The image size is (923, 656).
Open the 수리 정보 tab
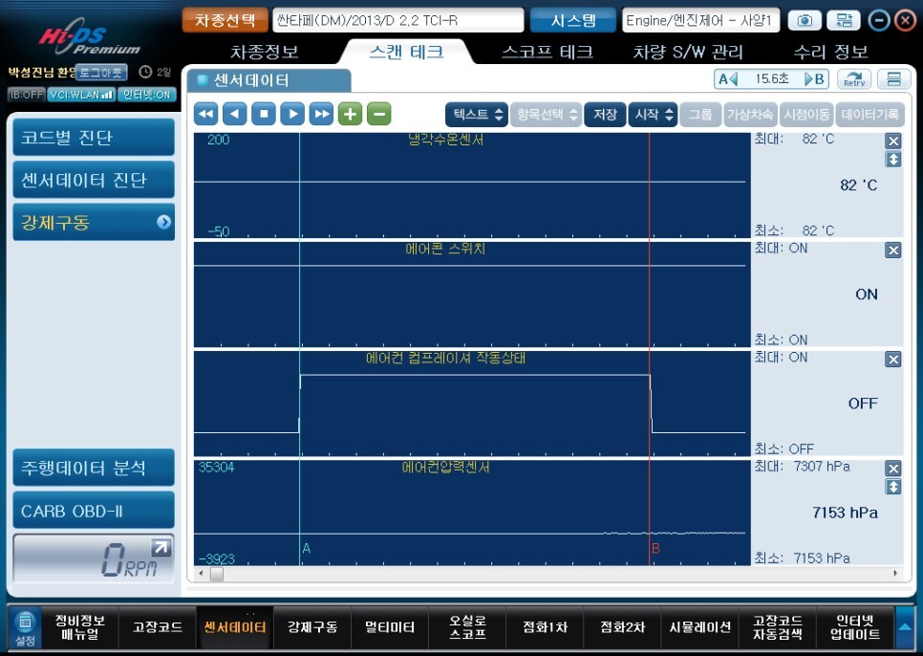[830, 52]
